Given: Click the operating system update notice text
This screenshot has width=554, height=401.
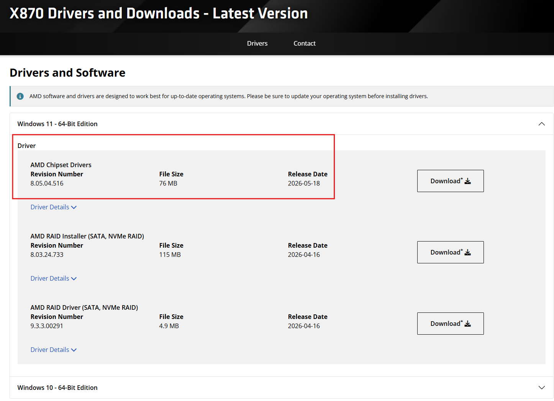Looking at the screenshot, I should tap(229, 96).
